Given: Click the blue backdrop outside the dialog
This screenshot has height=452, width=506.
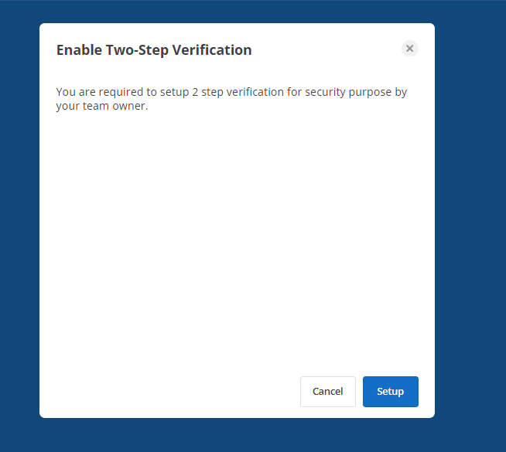Looking at the screenshot, I should click(x=470, y=226).
